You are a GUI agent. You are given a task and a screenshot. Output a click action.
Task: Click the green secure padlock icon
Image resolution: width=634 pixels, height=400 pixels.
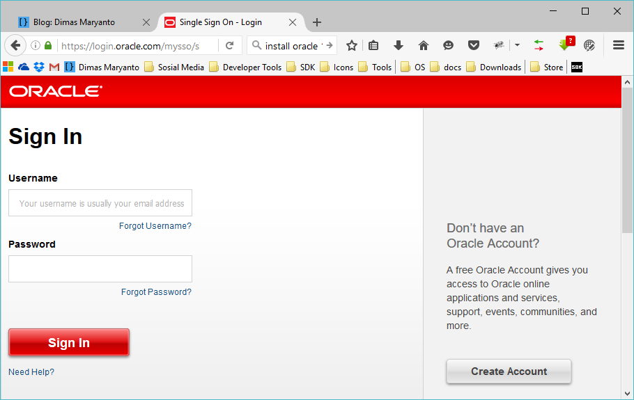tap(48, 46)
